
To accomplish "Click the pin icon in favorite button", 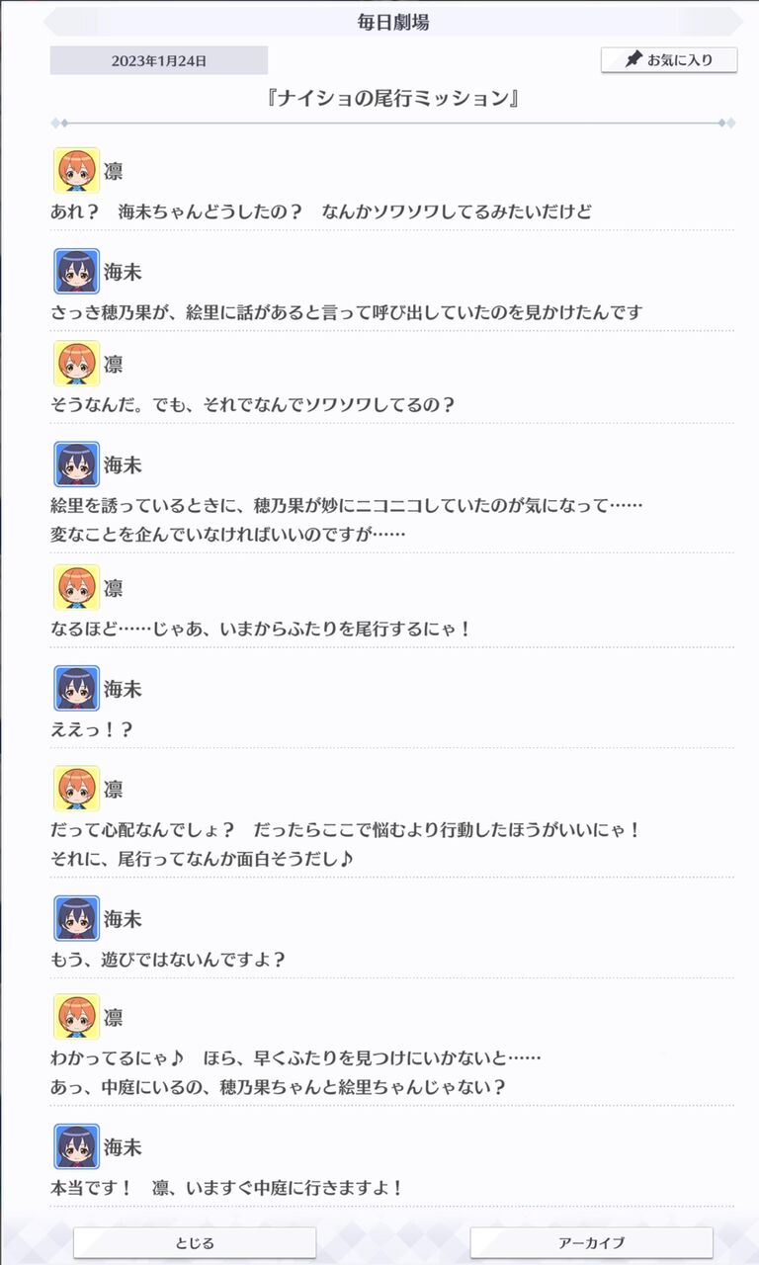I will (x=633, y=59).
